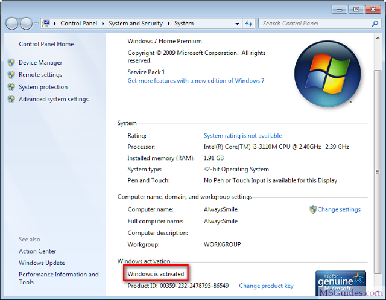The image size is (386, 300).
Task: Select Control Panel in the address breadcrumb
Action: coord(79,24)
